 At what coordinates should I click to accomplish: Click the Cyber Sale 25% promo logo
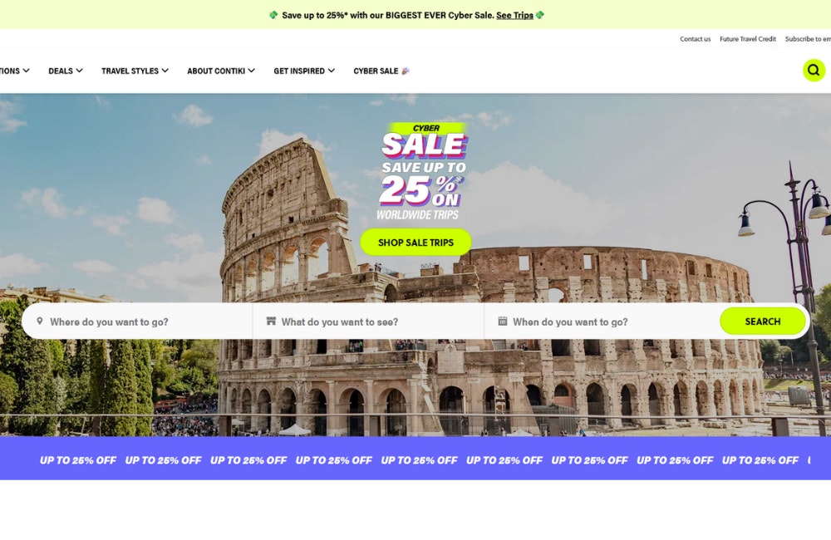[423, 172]
